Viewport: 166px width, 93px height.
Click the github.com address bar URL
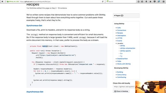click(35, 2)
